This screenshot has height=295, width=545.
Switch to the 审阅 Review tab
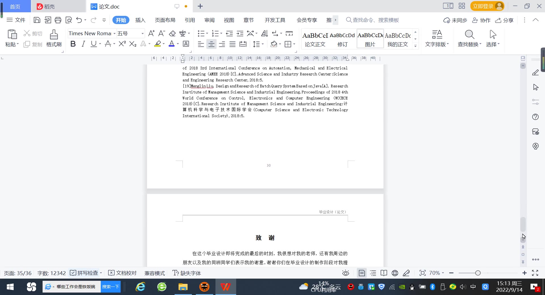tap(209, 20)
